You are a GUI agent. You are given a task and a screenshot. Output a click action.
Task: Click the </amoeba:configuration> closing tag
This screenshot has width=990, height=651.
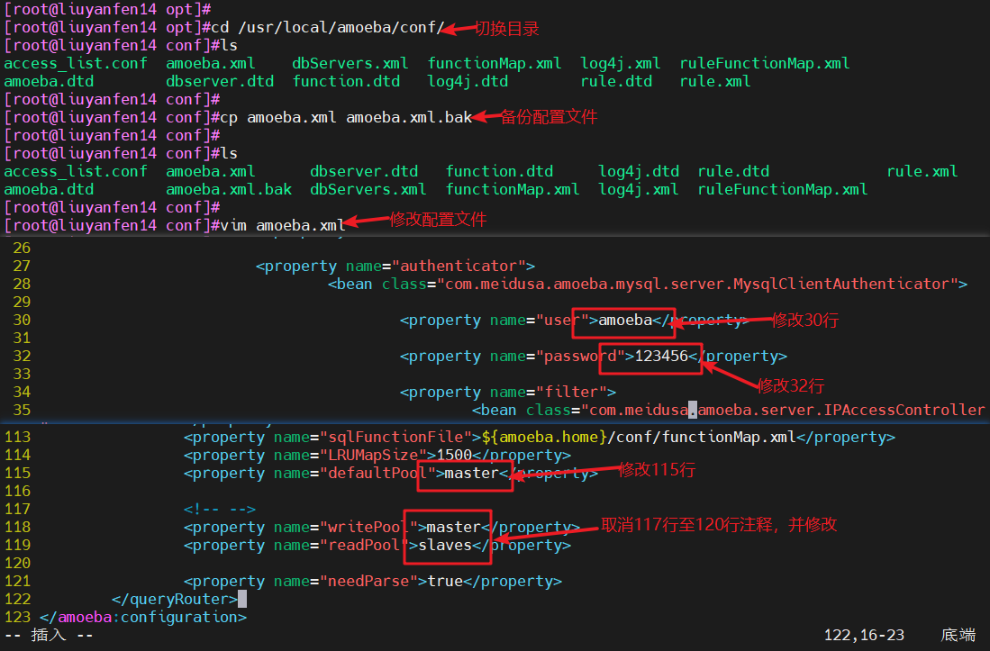pyautogui.click(x=142, y=617)
